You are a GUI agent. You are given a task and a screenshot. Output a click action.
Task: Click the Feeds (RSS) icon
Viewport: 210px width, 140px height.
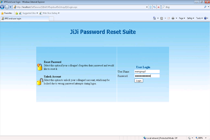(x=162, y=18)
